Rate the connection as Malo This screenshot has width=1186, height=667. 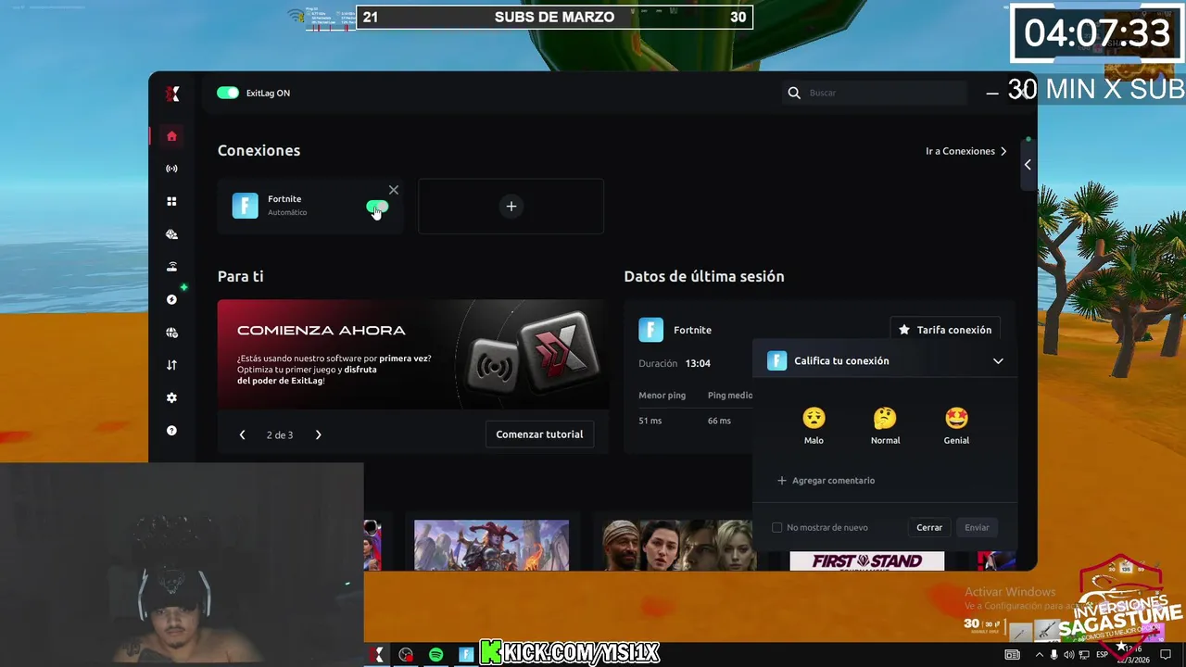(814, 425)
